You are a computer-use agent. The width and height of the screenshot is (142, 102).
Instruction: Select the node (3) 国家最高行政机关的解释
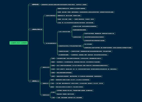click(64, 51)
